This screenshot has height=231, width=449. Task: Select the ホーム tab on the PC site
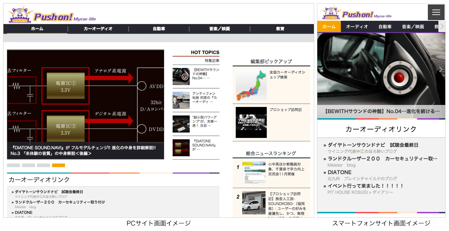(37, 29)
